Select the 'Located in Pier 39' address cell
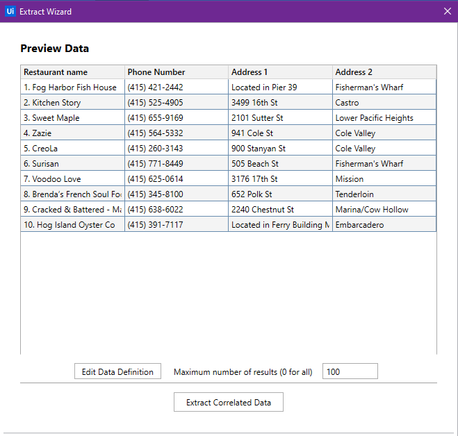 (x=280, y=87)
